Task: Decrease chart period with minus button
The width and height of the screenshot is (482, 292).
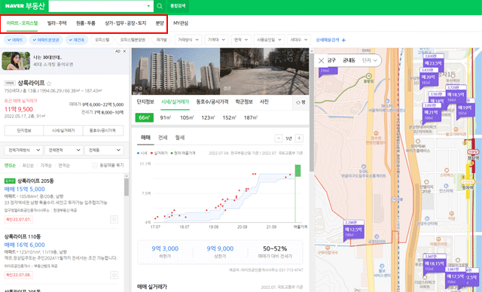Action: coord(278,138)
